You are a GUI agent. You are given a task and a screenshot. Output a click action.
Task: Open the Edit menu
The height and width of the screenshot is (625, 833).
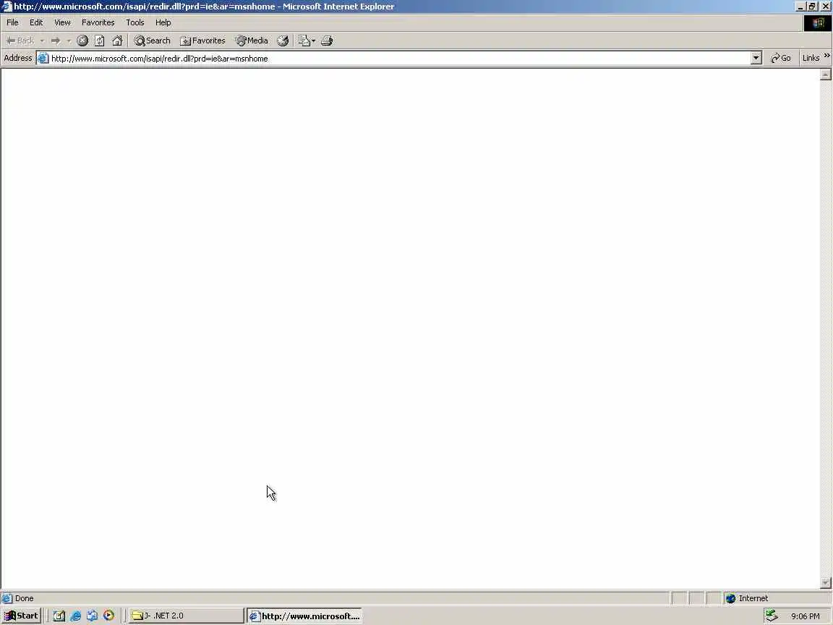[36, 22]
